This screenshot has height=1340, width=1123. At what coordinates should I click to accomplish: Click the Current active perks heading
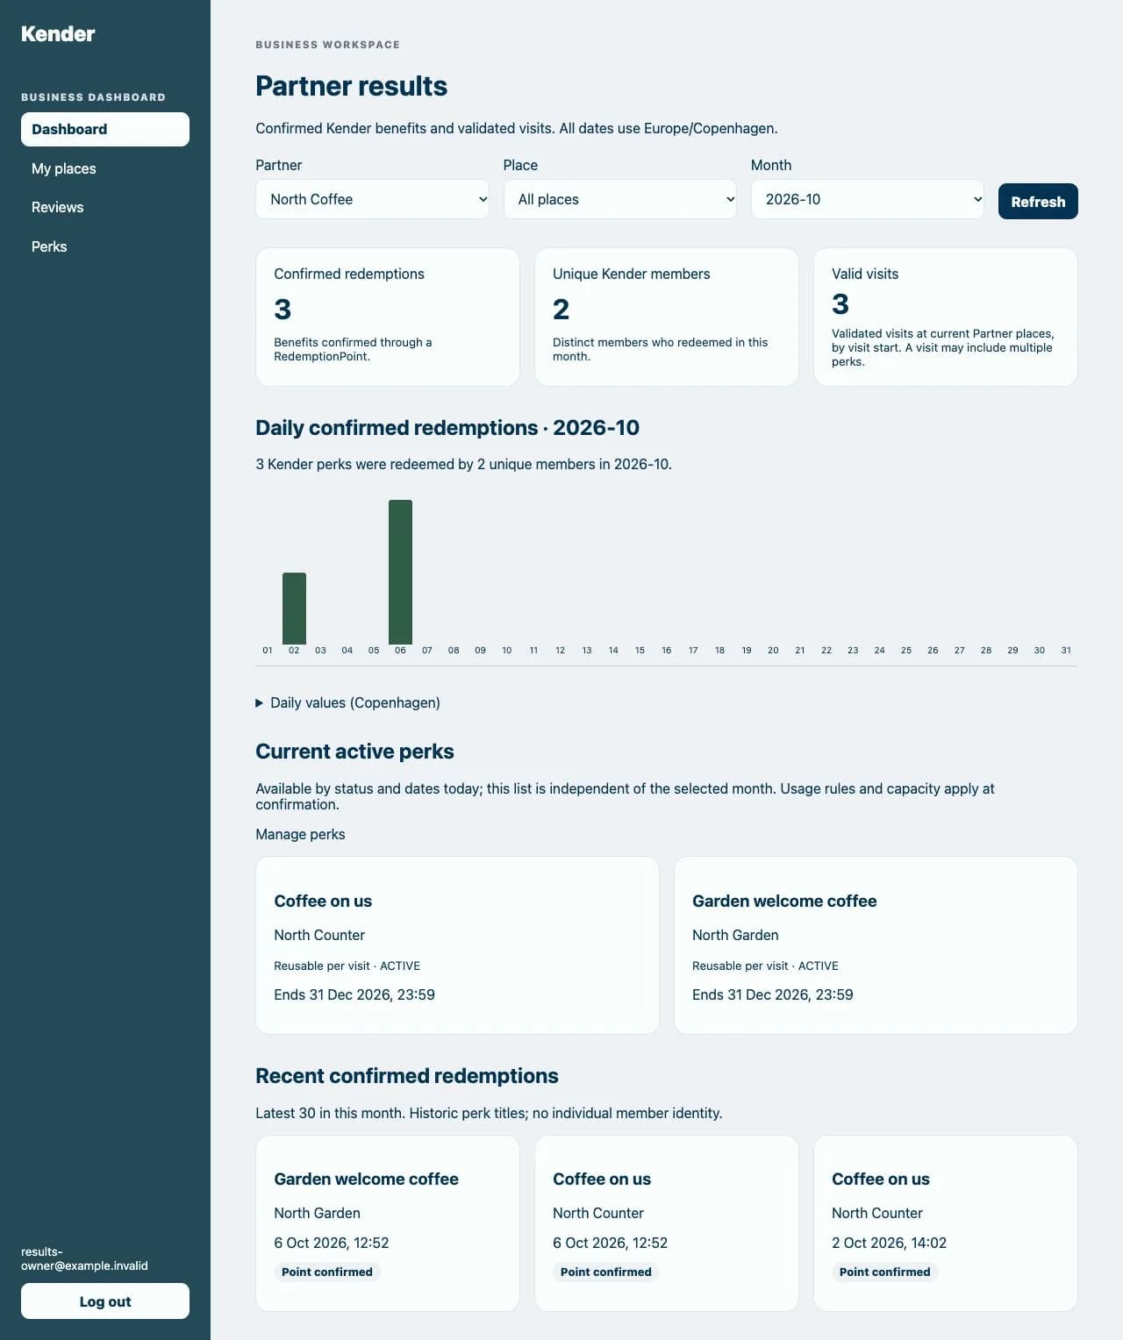tap(354, 752)
